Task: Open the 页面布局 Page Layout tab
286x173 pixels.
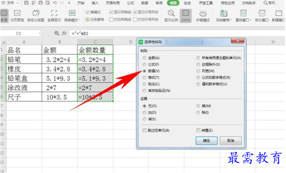Action: pos(113,3)
